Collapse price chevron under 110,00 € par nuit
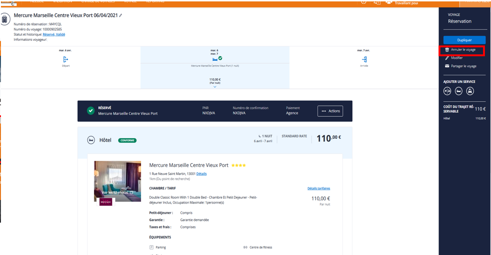 (x=215, y=87)
